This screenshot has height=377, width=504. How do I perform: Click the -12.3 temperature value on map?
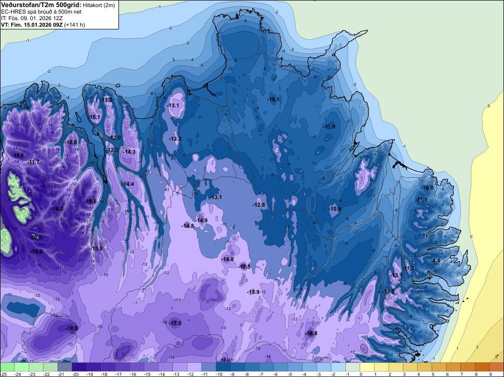click(x=112, y=150)
